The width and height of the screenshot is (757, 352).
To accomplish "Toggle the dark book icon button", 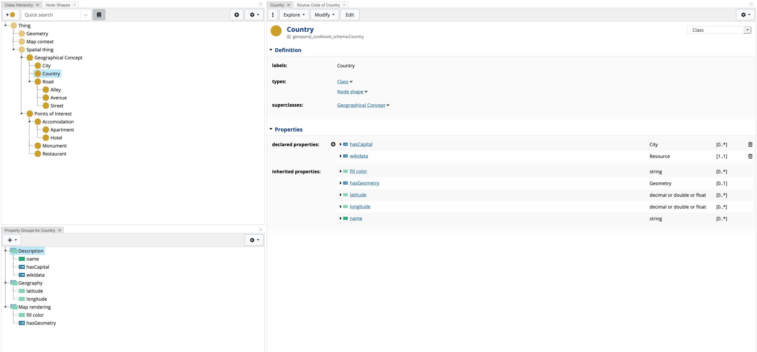I will (x=99, y=15).
